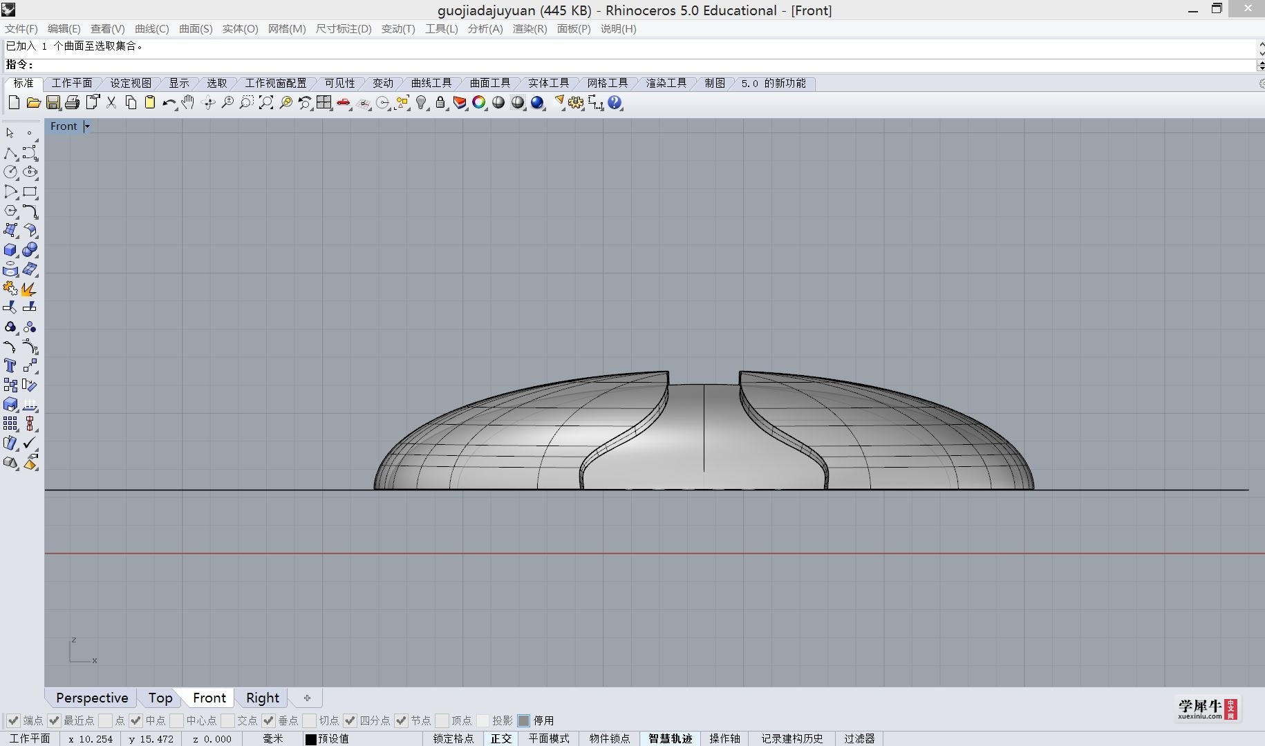This screenshot has height=746, width=1265.
Task: Enable the 中心点 osnap checkbox
Action: [x=176, y=720]
